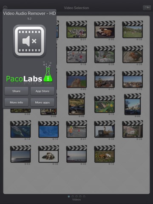Viewport: 153px width, 204px height.
Task: Click the PacoLabs flask logo
Action: [29, 72]
